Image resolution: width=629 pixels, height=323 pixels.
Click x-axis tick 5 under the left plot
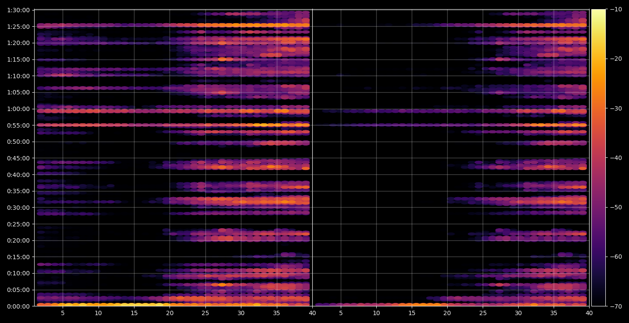pyautogui.click(x=63, y=313)
